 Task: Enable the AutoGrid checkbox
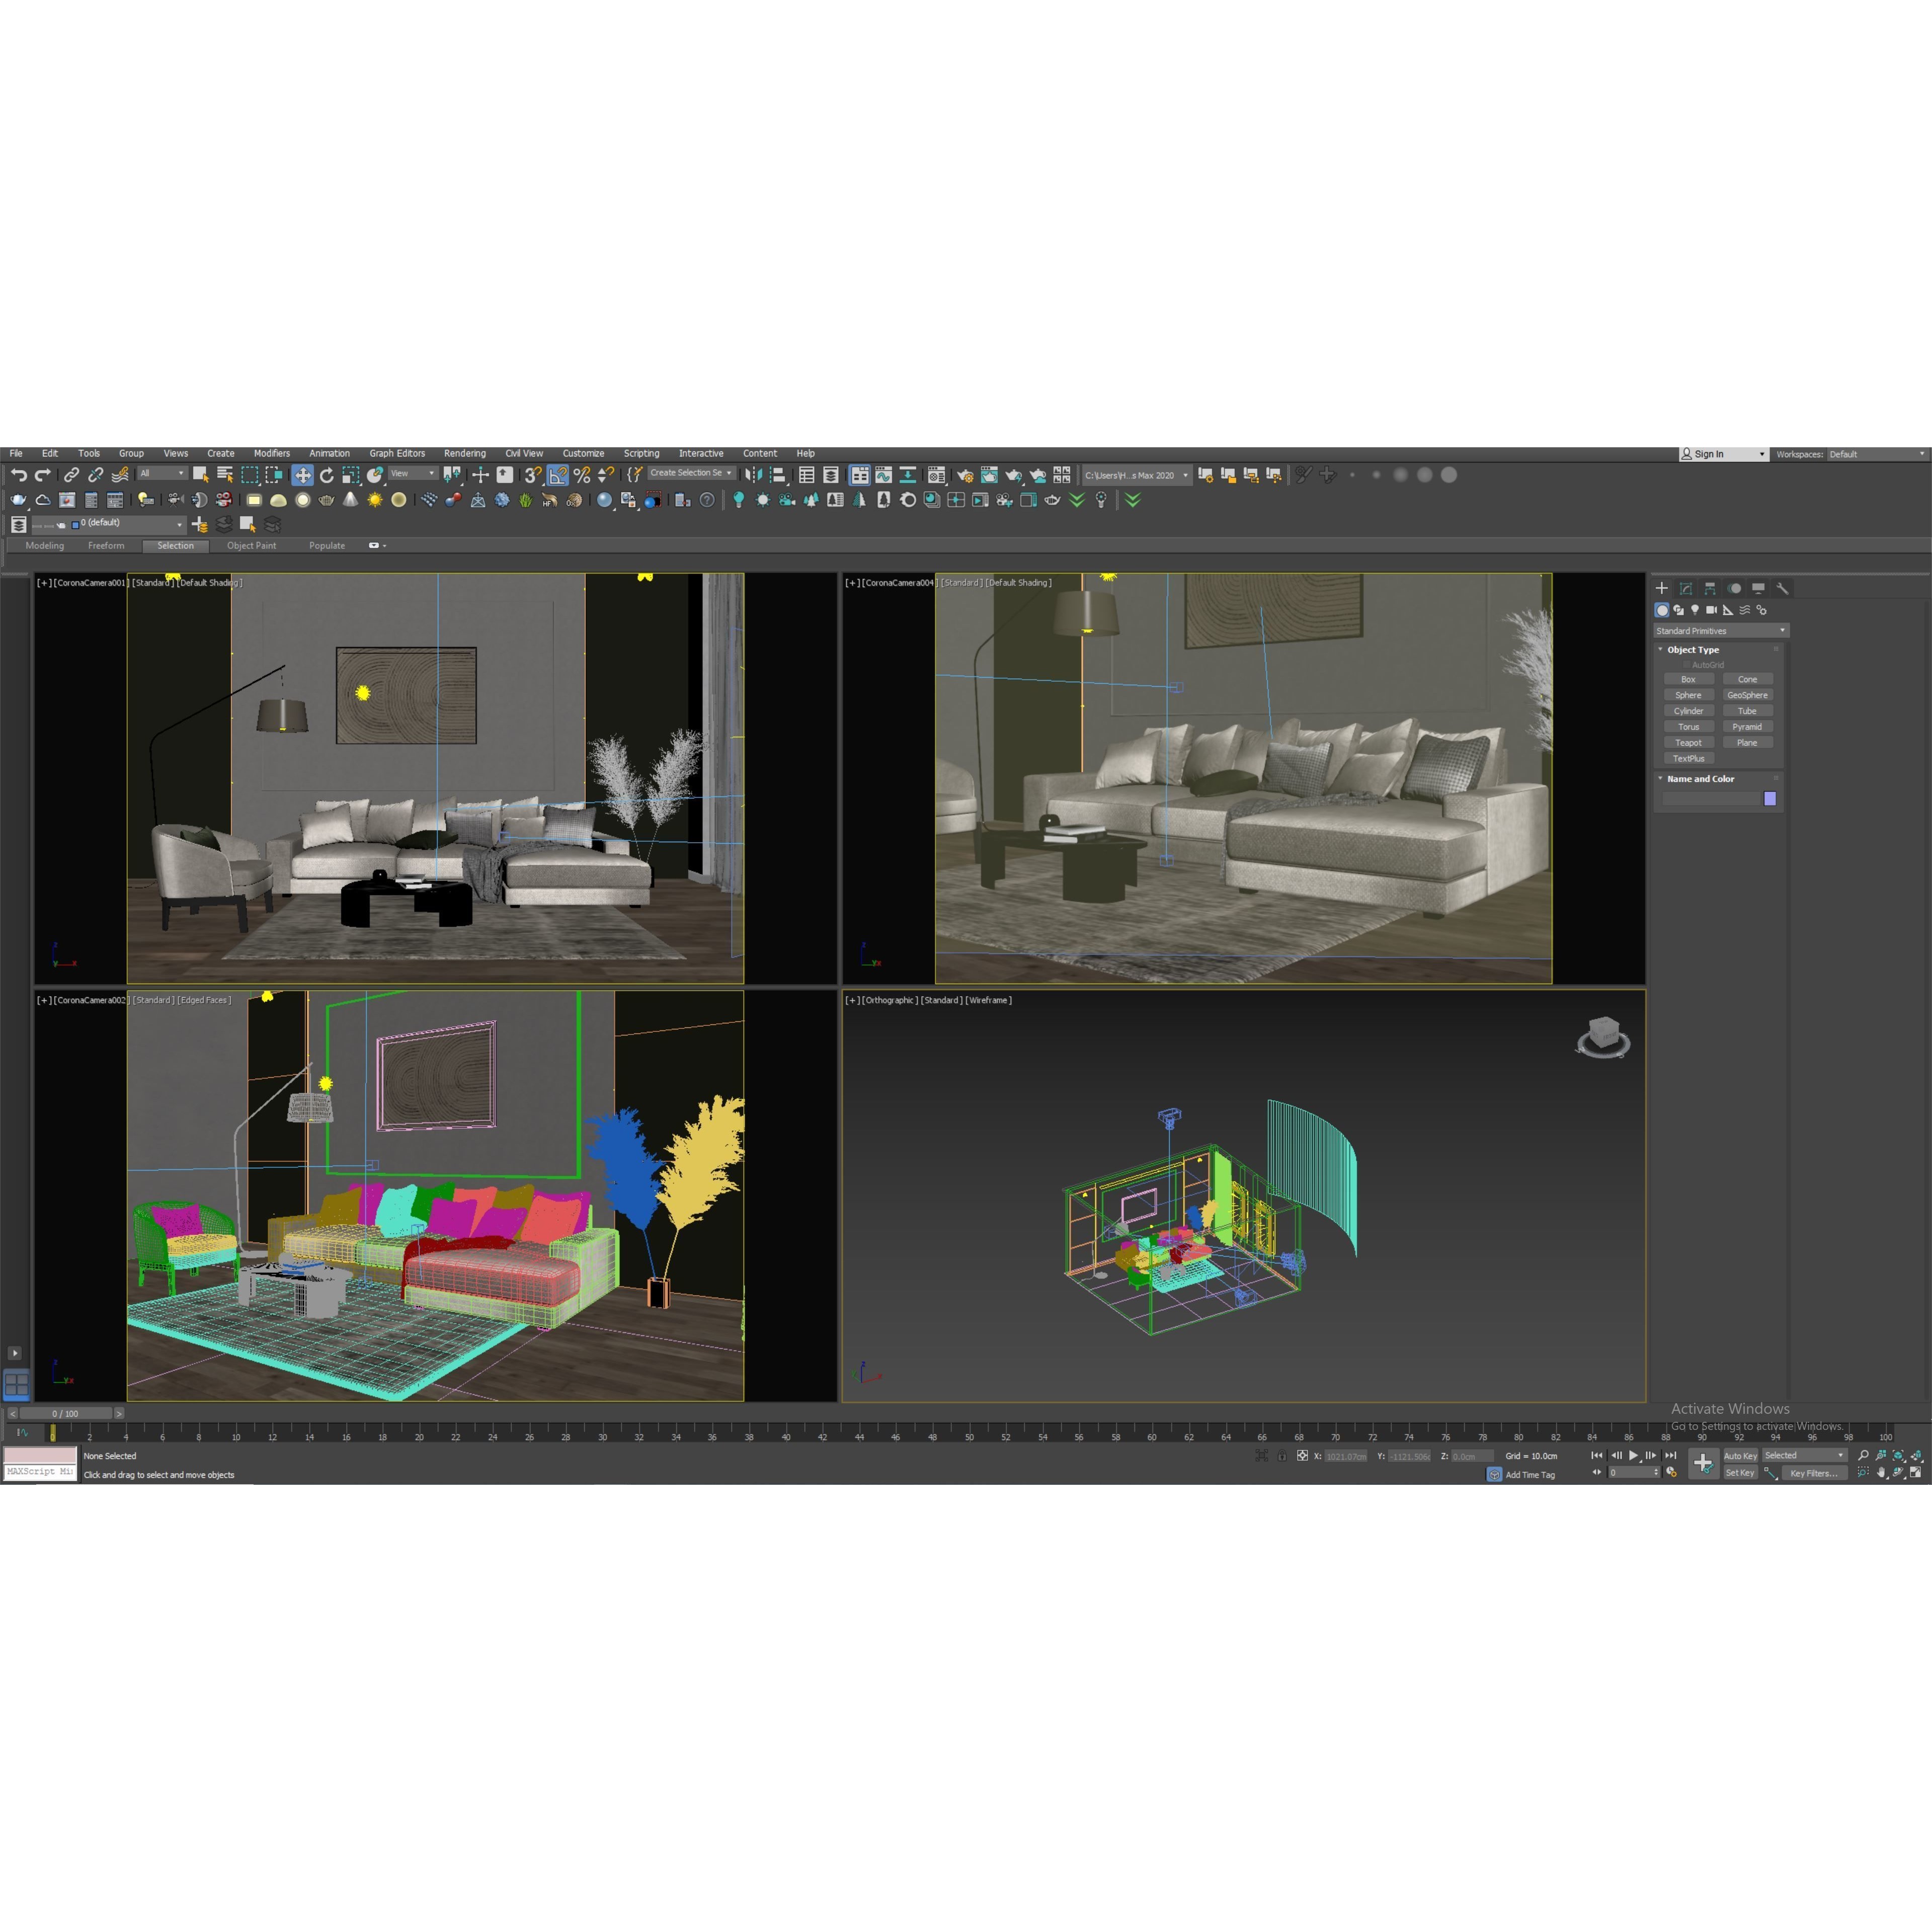(1687, 664)
